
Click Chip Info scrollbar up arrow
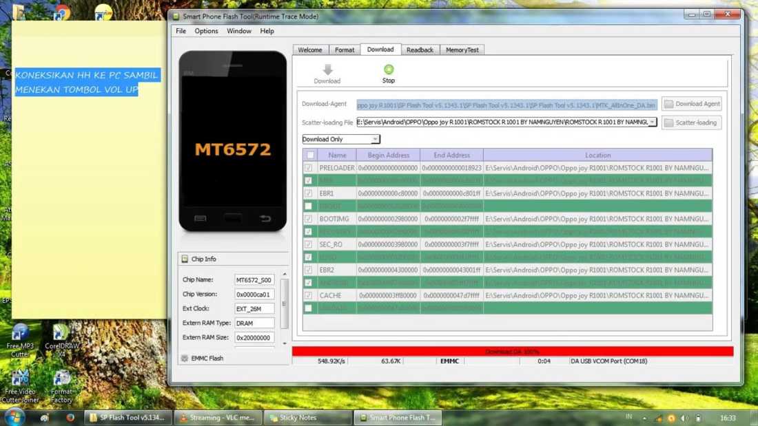pos(284,274)
